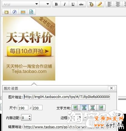Screen dimensions: 126x131
Task: Align text to the left
Action: click(110, 4)
